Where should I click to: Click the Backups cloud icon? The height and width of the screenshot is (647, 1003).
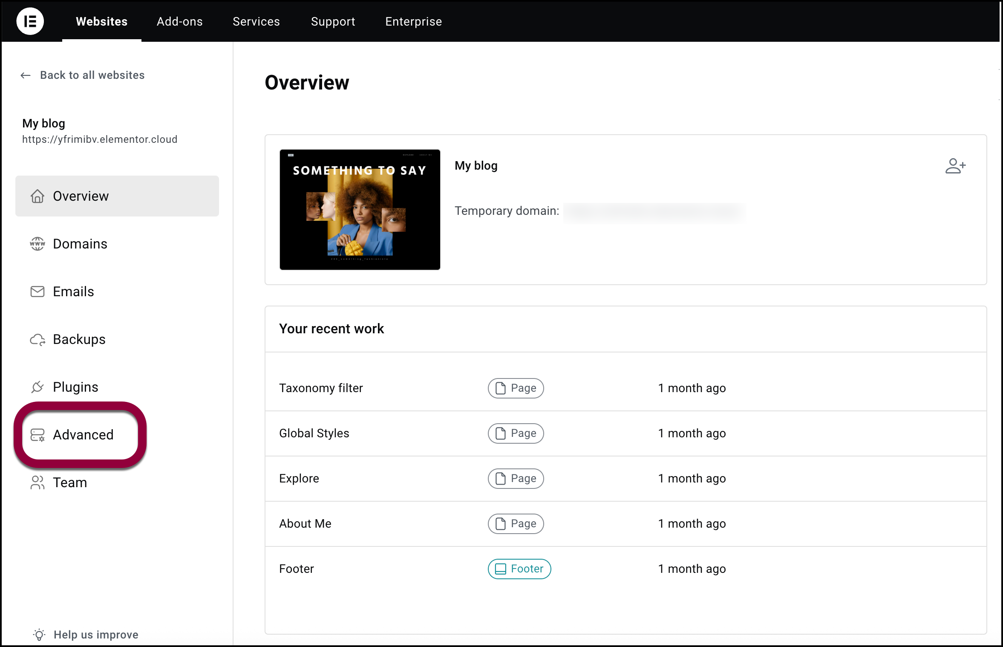click(x=37, y=340)
